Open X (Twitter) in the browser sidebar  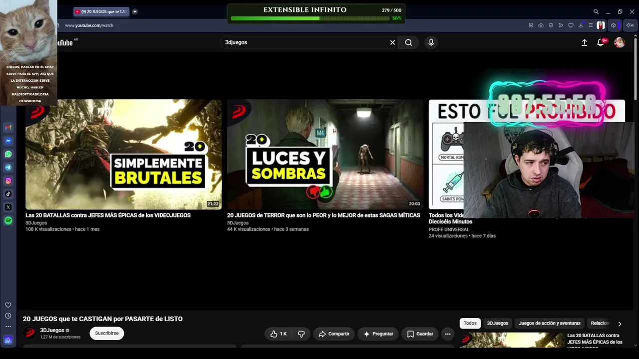coord(8,207)
